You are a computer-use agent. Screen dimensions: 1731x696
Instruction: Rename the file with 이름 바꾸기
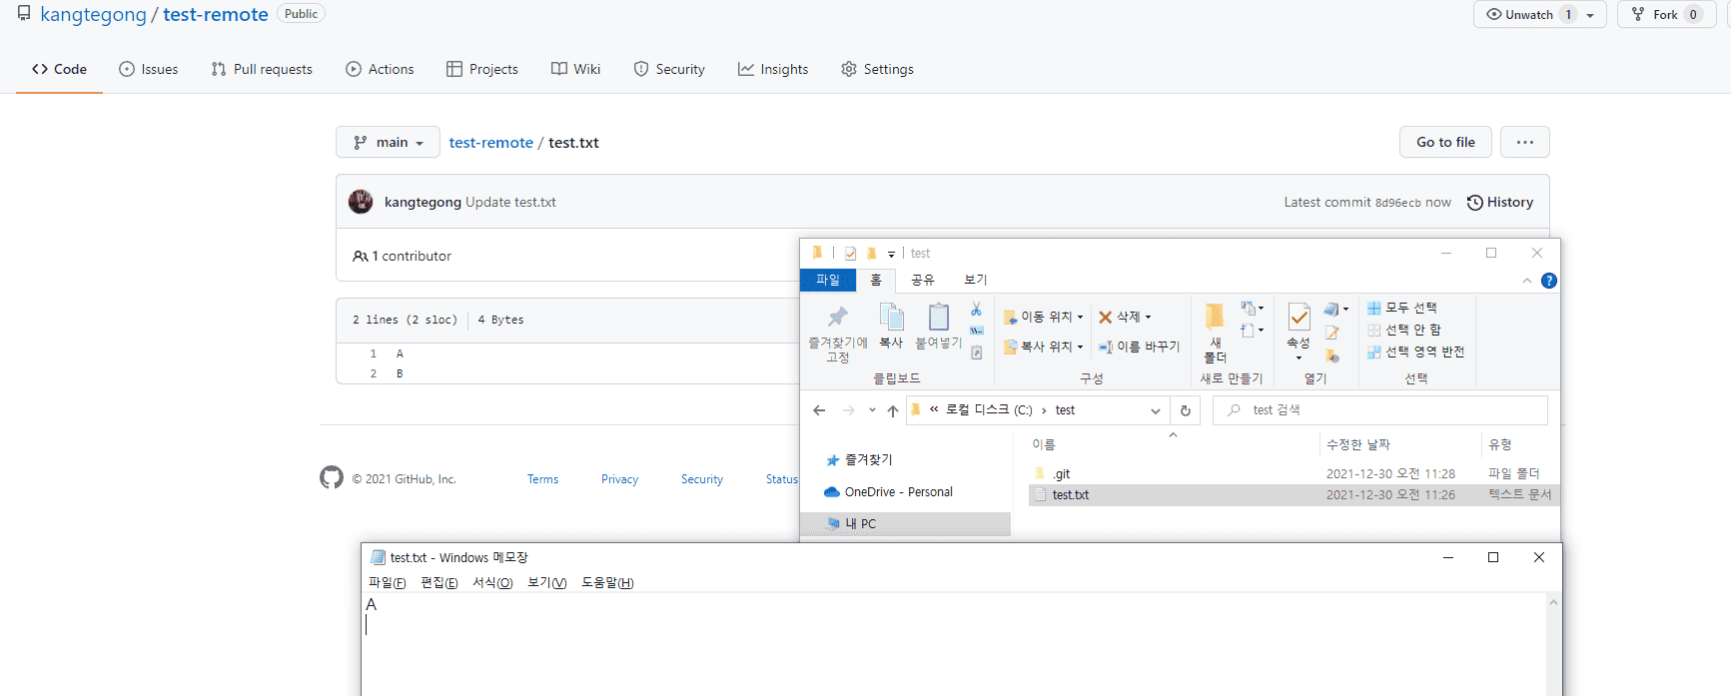click(1140, 347)
